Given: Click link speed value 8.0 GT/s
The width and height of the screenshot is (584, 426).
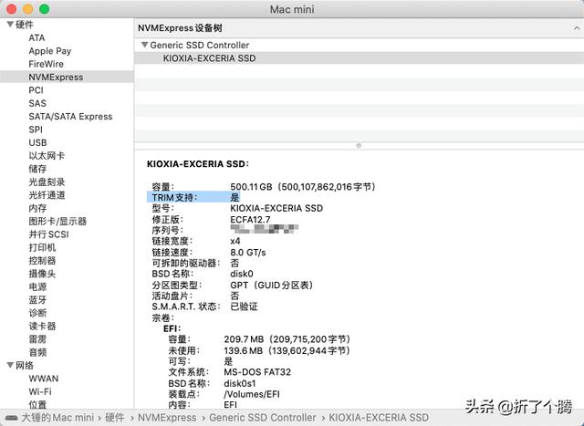Looking at the screenshot, I should tap(248, 252).
